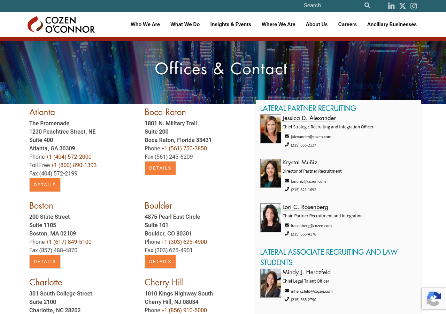Click phone icon beside (215) 665-2137

(287, 145)
